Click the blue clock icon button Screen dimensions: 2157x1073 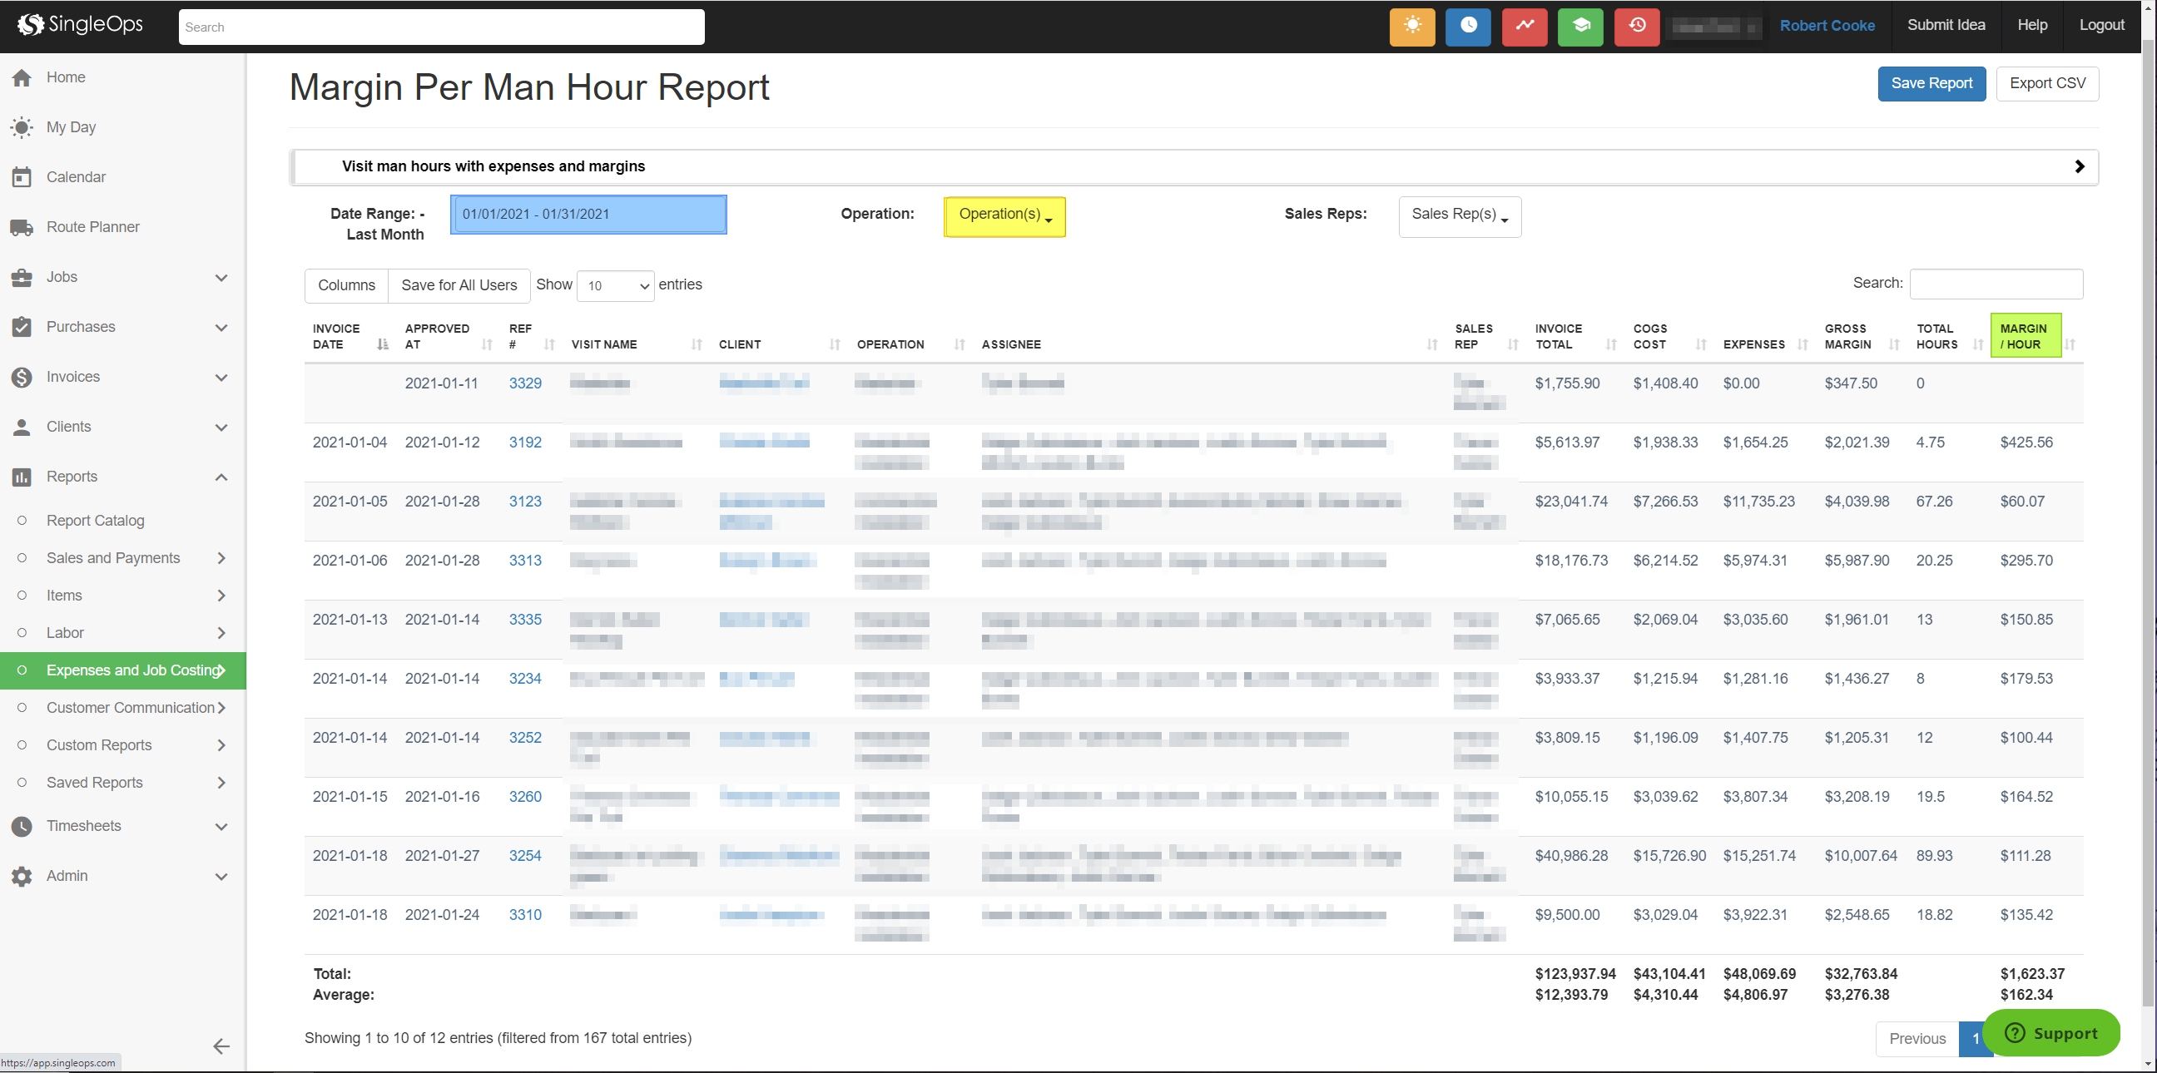[x=1468, y=26]
